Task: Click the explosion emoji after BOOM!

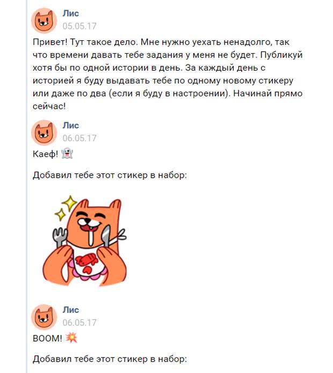Action: pyautogui.click(x=71, y=338)
